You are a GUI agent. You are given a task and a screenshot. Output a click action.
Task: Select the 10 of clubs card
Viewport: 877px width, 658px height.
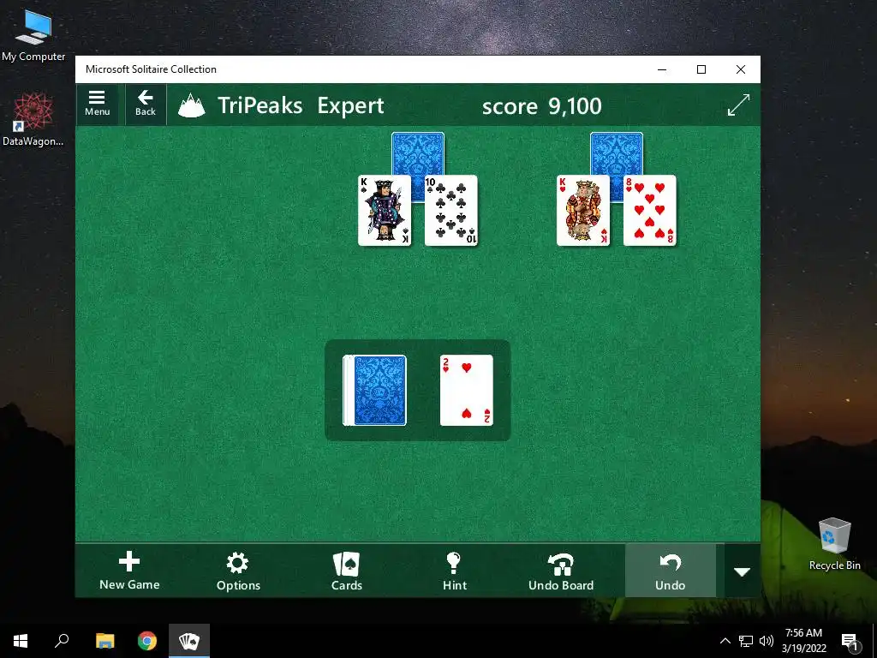pyautogui.click(x=450, y=211)
